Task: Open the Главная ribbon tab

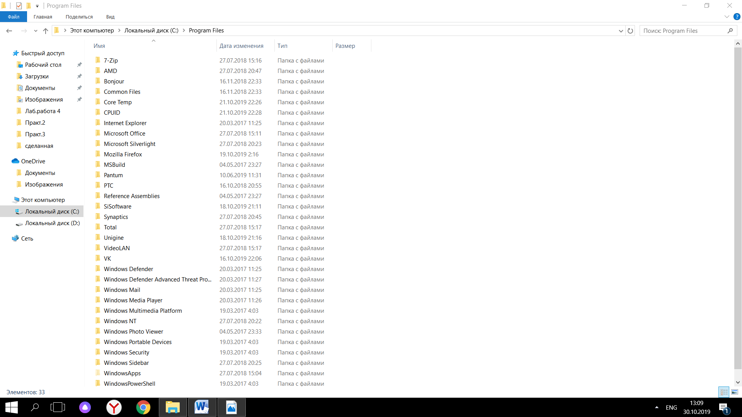Action: (43, 17)
